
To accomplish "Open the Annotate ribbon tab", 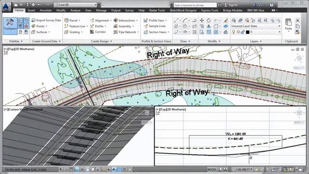I will click(x=46, y=10).
